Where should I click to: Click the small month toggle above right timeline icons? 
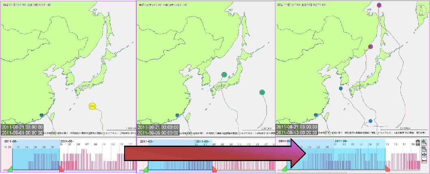[x=418, y=141]
